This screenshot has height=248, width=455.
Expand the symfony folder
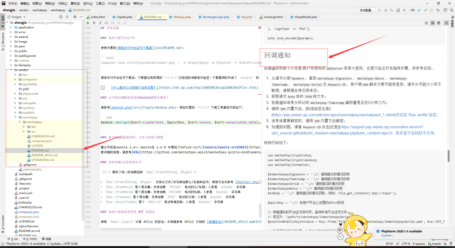(15, 108)
